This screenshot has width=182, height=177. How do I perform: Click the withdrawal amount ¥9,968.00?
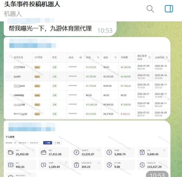coord(108,105)
